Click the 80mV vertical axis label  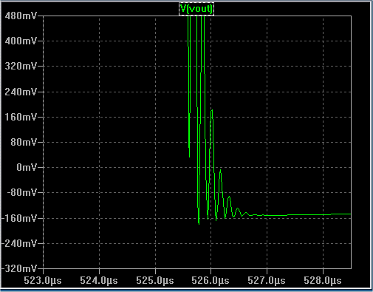point(24,142)
